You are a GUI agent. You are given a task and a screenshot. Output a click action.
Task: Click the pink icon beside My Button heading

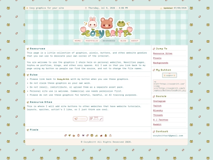(154, 70)
